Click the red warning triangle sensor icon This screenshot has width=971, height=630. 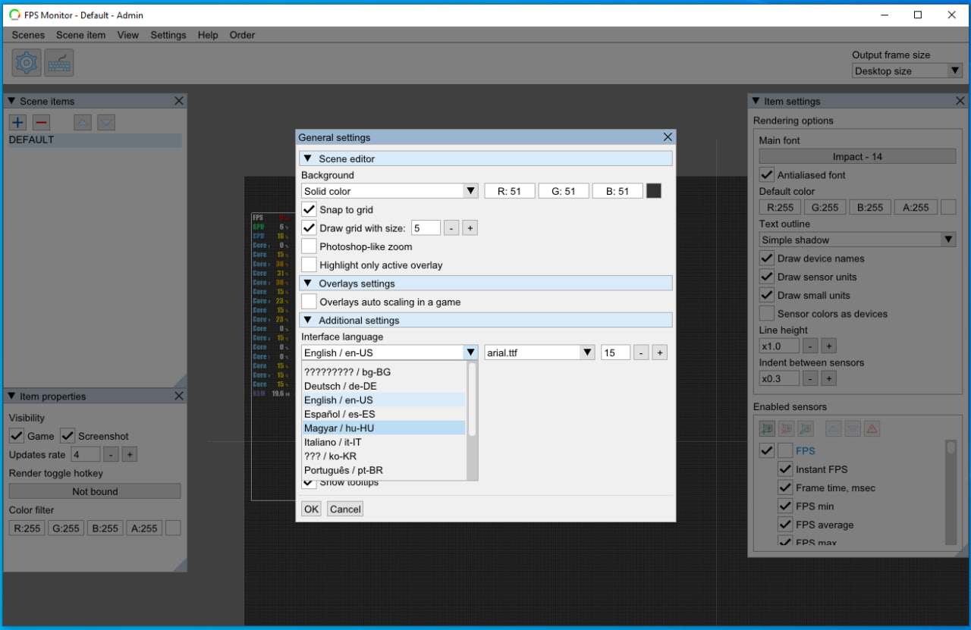coord(872,429)
